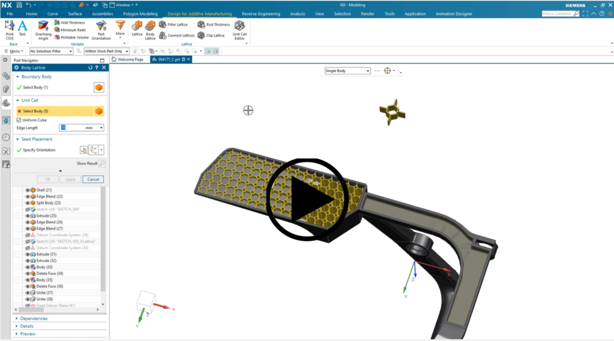Image resolution: width=614 pixels, height=341 pixels.
Task: Open the Single Body dropdown
Action: point(347,71)
